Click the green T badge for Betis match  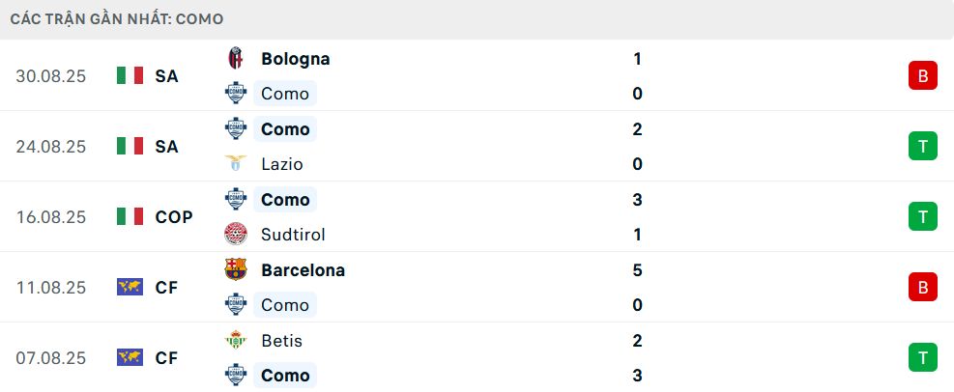pyautogui.click(x=923, y=357)
